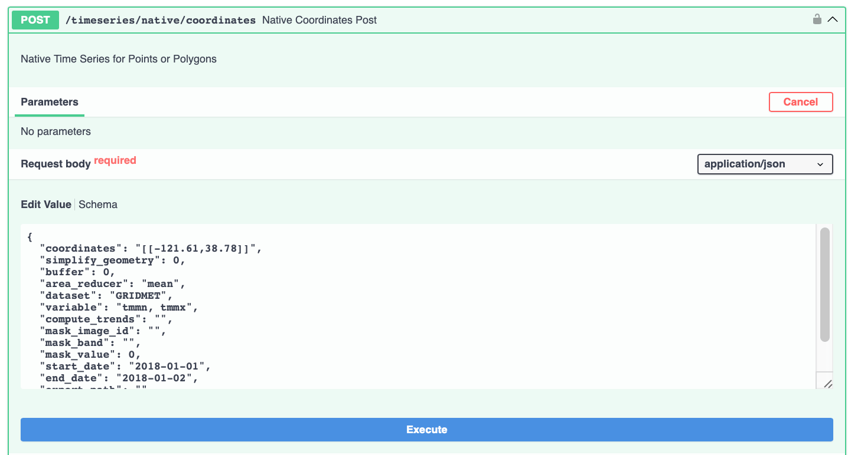
Task: Cancel the try-it-out mode
Action: [800, 102]
